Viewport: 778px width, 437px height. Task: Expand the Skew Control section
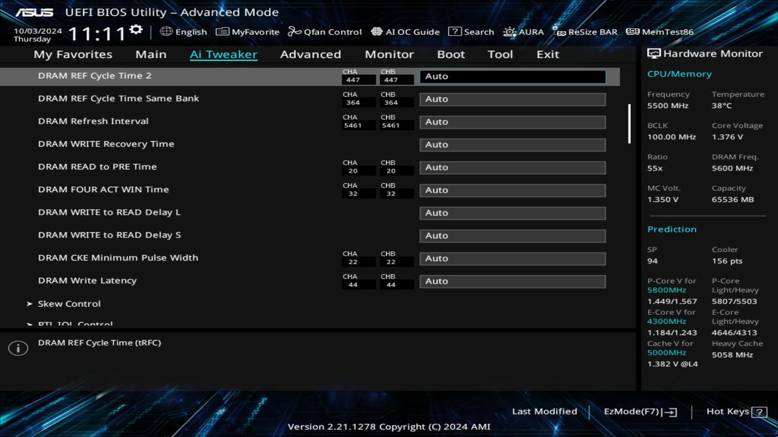69,303
